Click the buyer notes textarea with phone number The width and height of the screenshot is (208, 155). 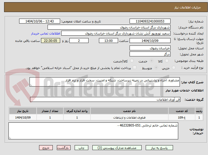tap(93, 131)
